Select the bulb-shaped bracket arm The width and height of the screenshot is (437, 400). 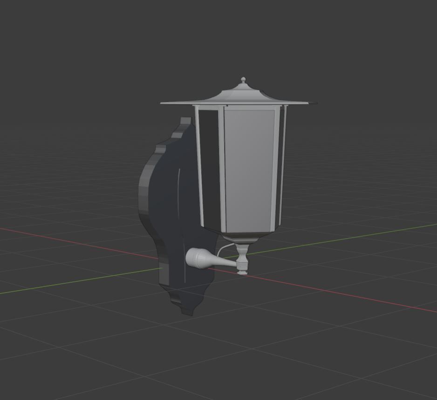(211, 259)
